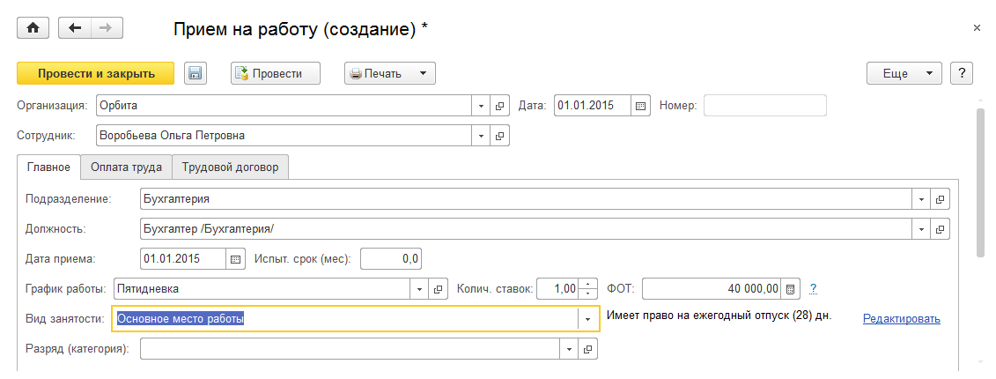
Task: Open the Сотрудник record via open icon
Action: [x=500, y=136]
